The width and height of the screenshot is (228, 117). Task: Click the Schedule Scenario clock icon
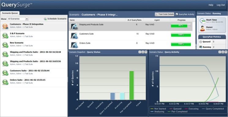45,19
